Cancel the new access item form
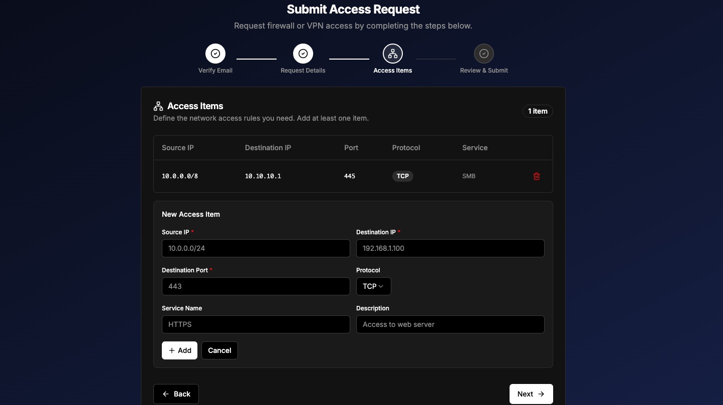 219,350
